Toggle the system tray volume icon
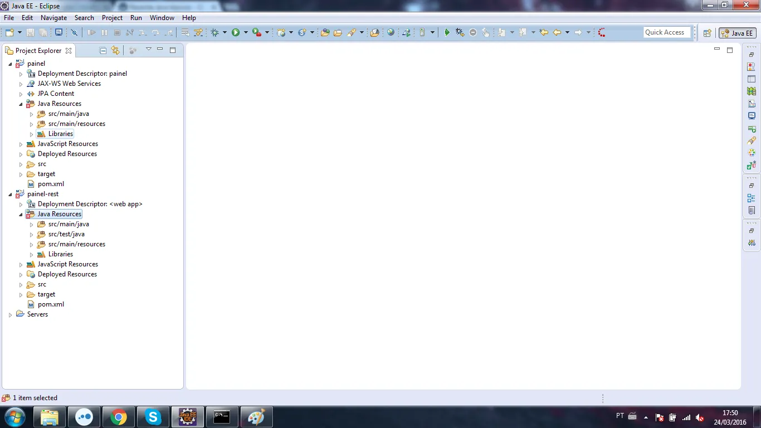Image resolution: width=761 pixels, height=428 pixels. (700, 417)
